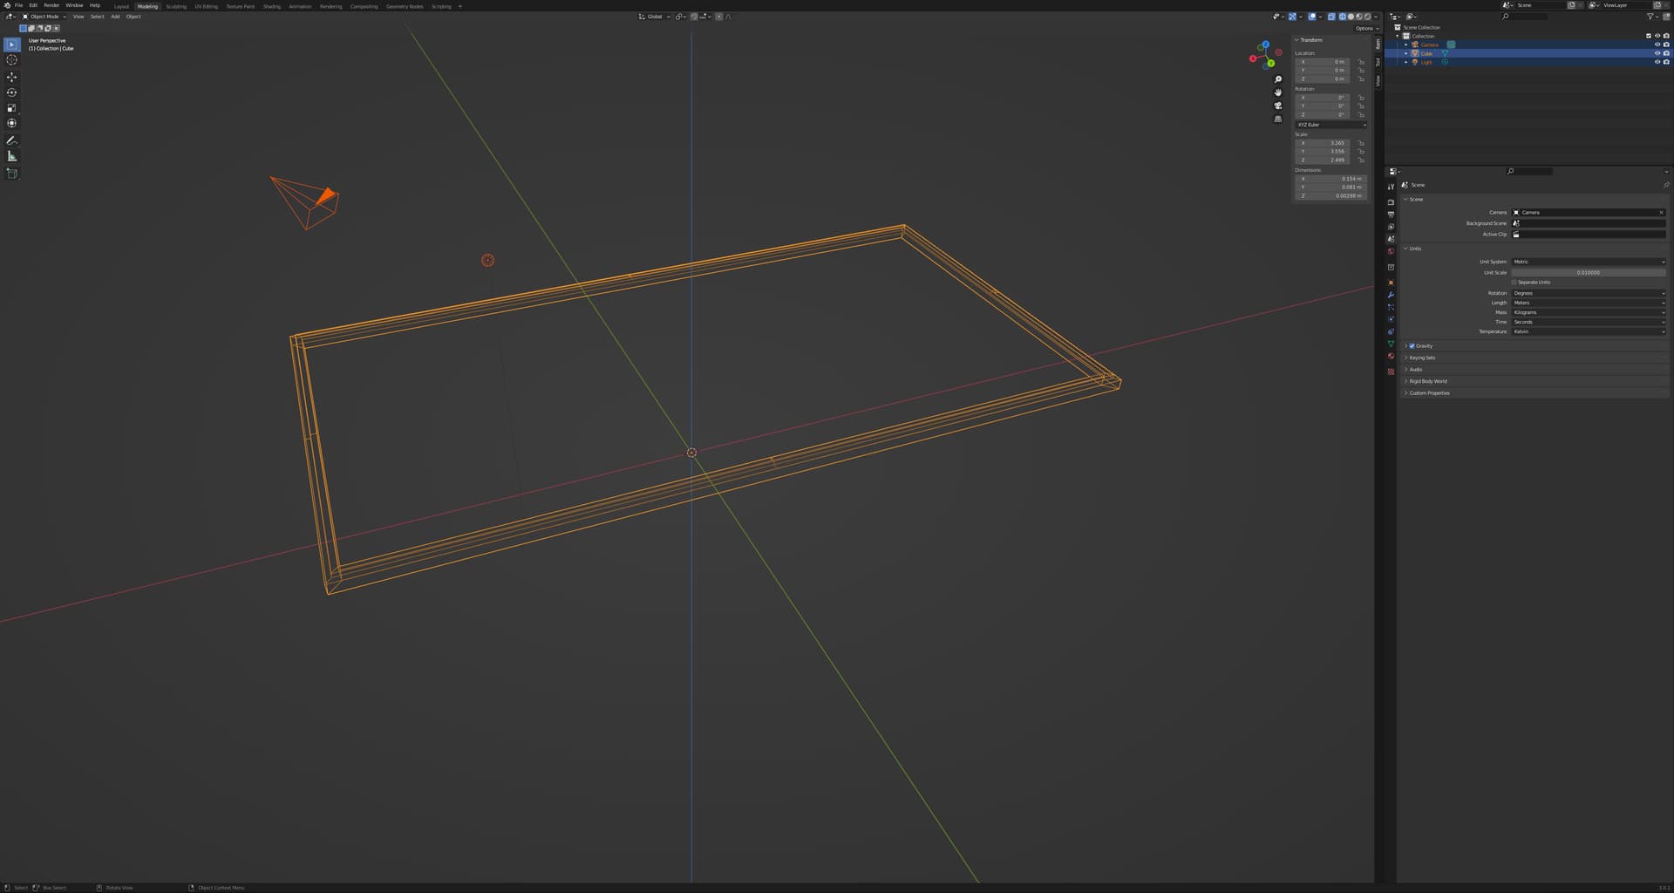This screenshot has width=1674, height=893.
Task: Select the Add Cube tool
Action: pos(12,174)
